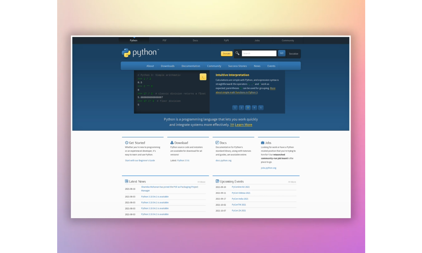Open the Success Stories menu
Image resolution: width=422 pixels, height=253 pixels.
pos(238,66)
